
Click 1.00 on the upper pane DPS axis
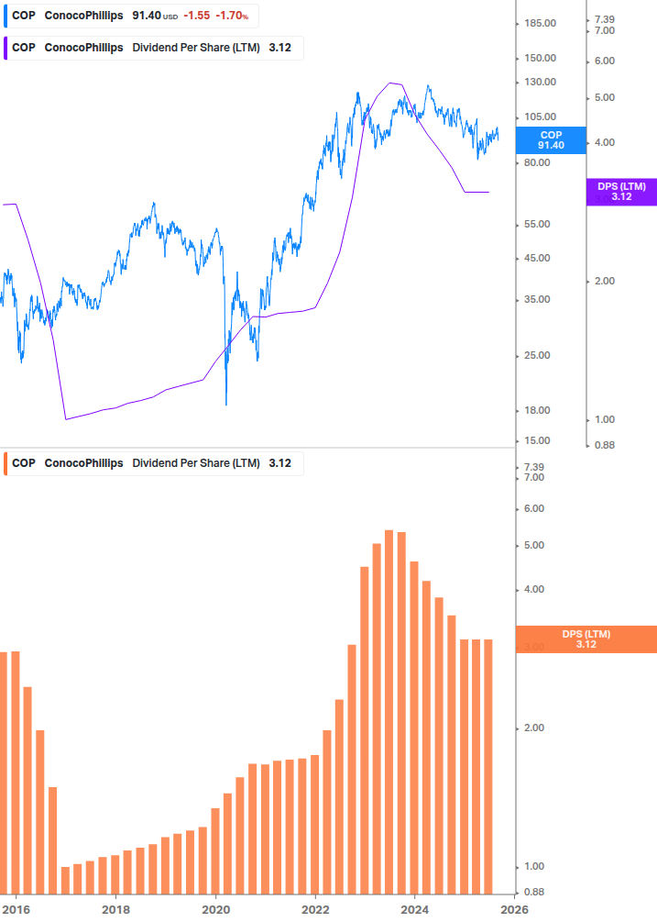click(605, 420)
